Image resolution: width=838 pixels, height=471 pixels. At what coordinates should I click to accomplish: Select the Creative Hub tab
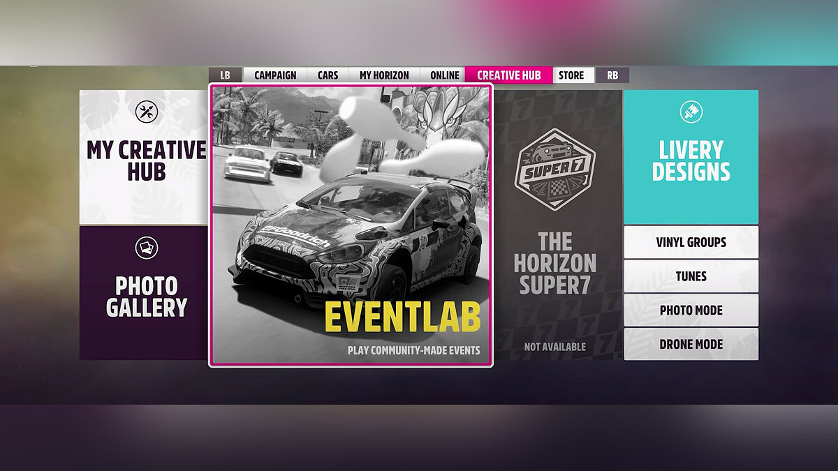(x=509, y=75)
